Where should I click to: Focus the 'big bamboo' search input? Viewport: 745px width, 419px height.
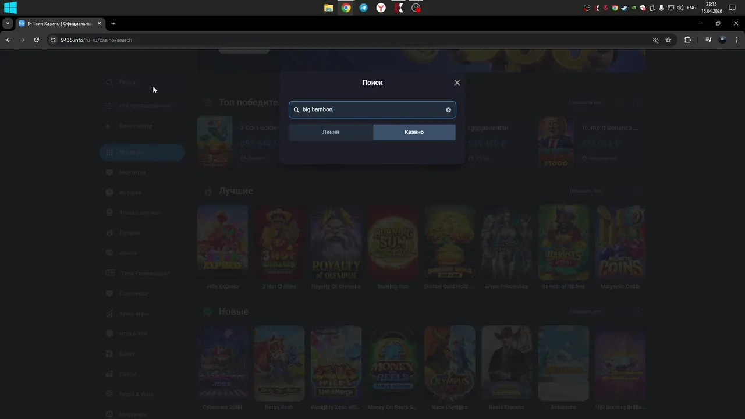(372, 109)
